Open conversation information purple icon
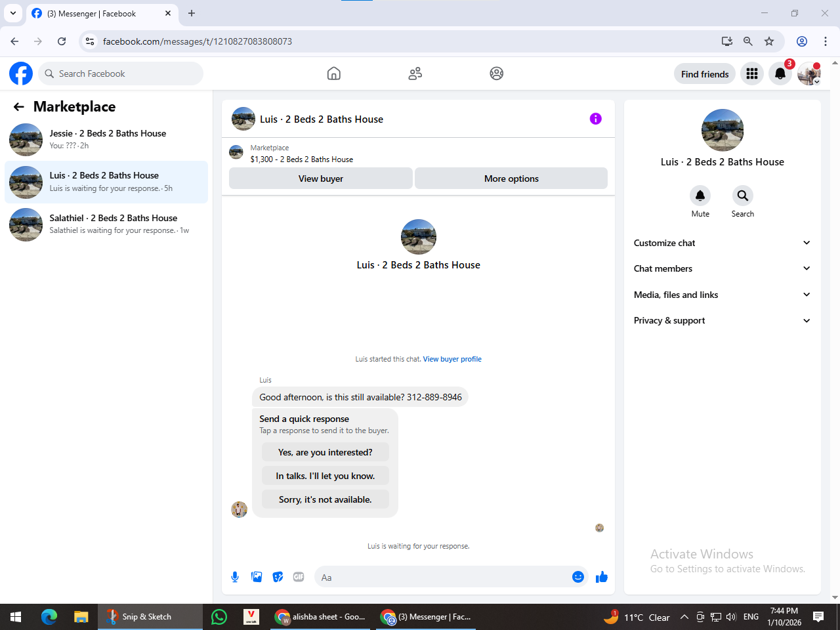The width and height of the screenshot is (840, 630). (596, 119)
